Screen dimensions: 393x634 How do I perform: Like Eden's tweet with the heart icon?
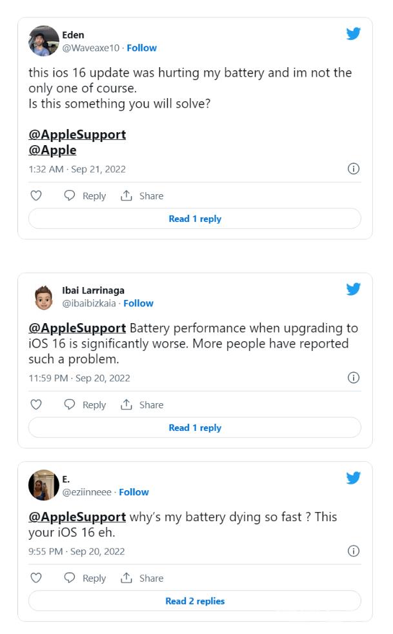click(x=36, y=195)
